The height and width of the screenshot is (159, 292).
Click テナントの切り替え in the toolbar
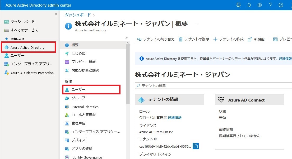(x=156, y=39)
